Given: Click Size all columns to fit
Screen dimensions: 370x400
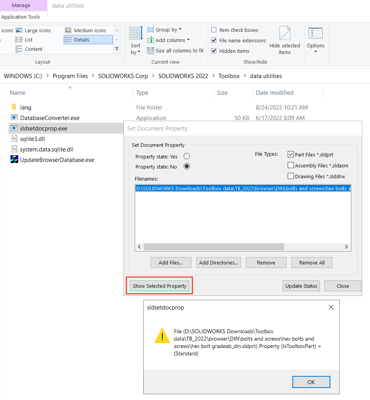Looking at the screenshot, I should pos(175,50).
